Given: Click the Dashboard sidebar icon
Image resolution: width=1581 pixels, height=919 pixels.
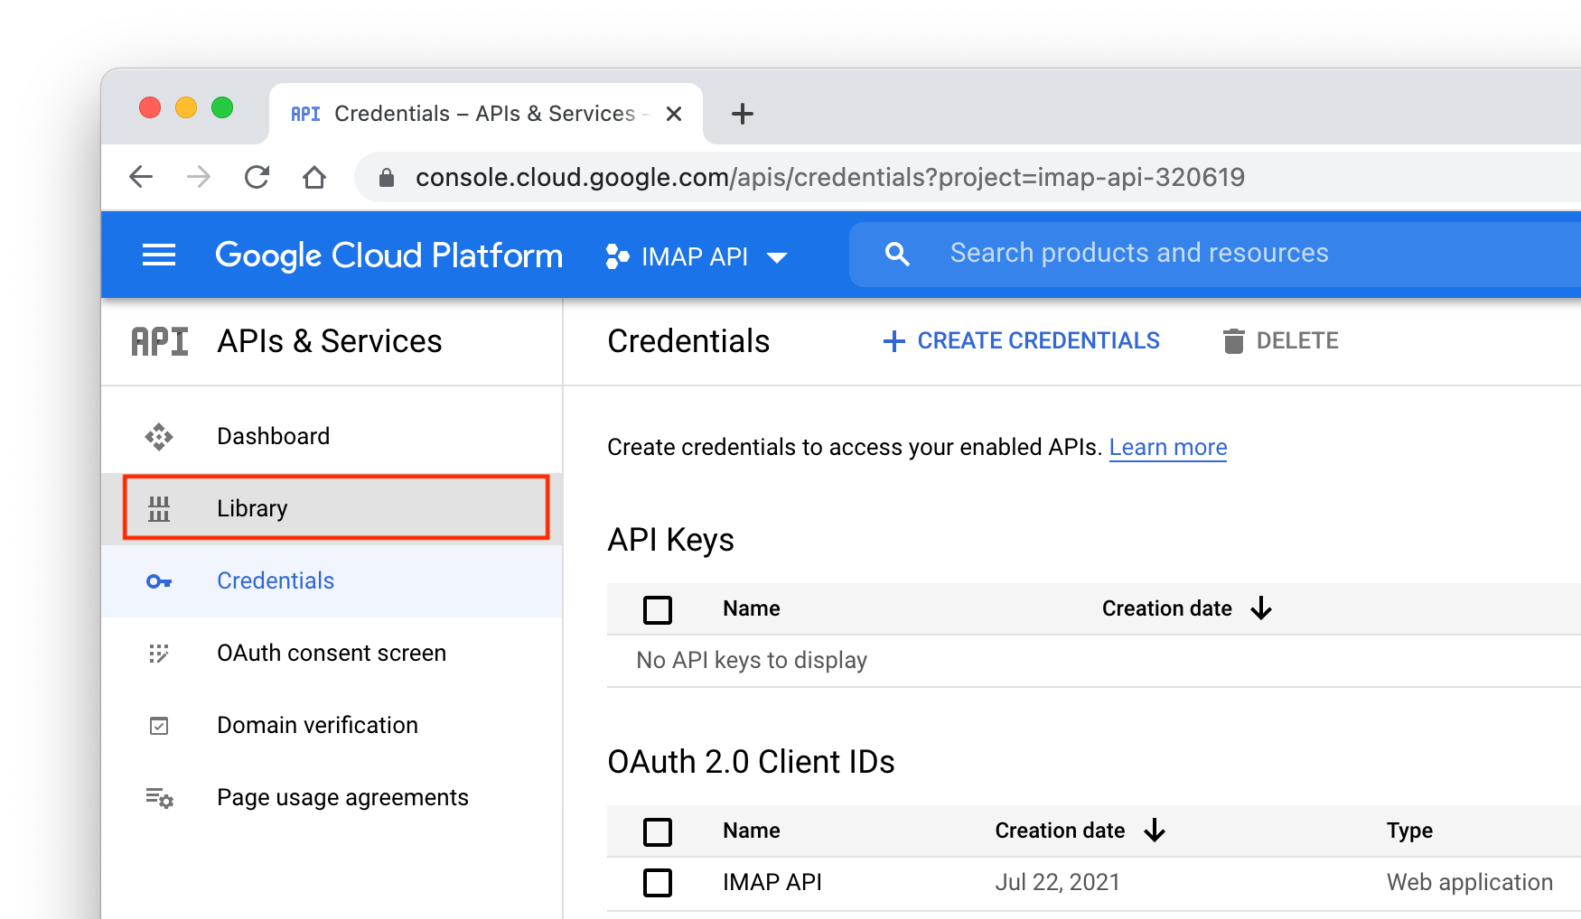Looking at the screenshot, I should pyautogui.click(x=159, y=437).
